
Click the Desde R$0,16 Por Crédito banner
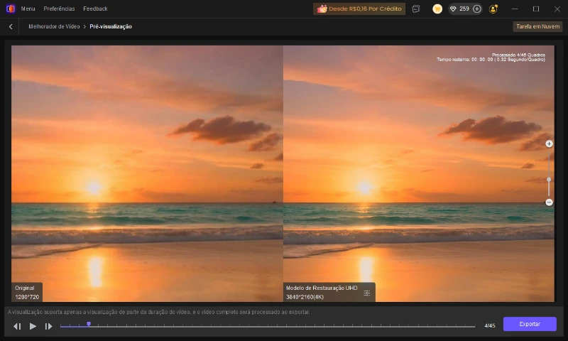pyautogui.click(x=359, y=9)
